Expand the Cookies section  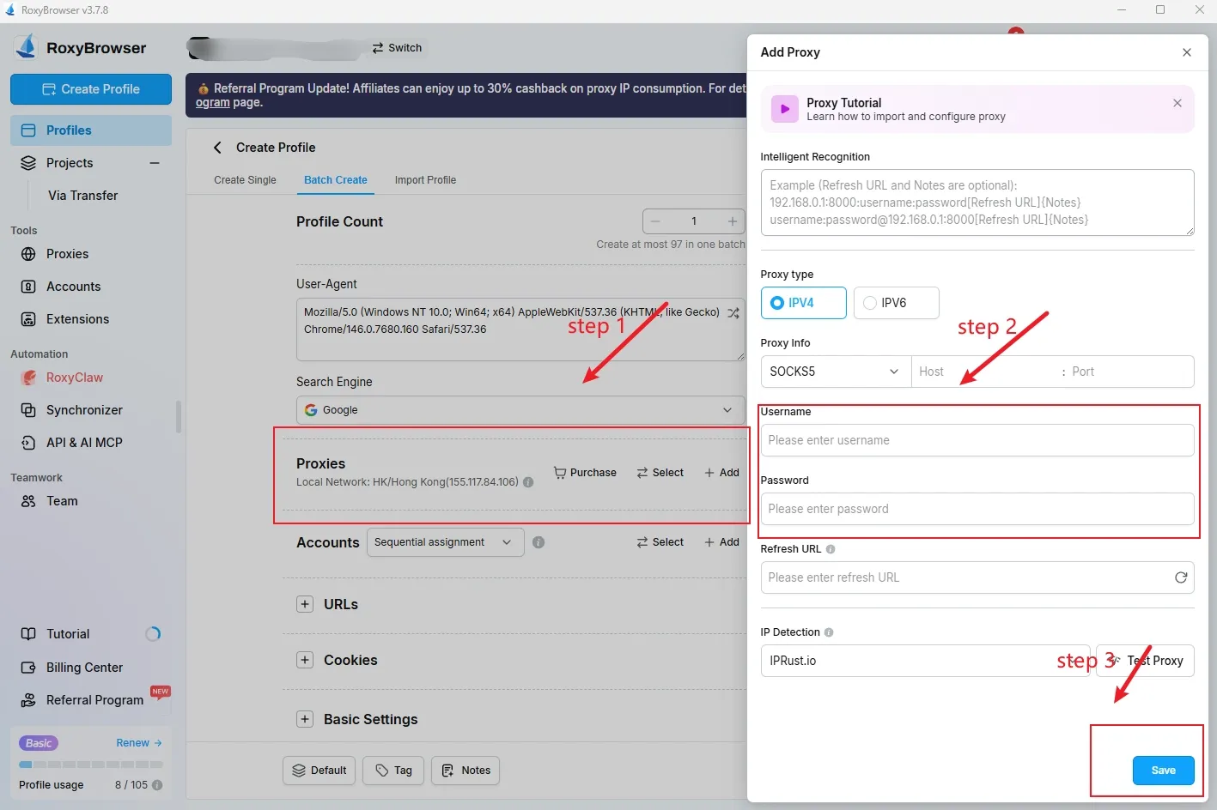coord(305,660)
